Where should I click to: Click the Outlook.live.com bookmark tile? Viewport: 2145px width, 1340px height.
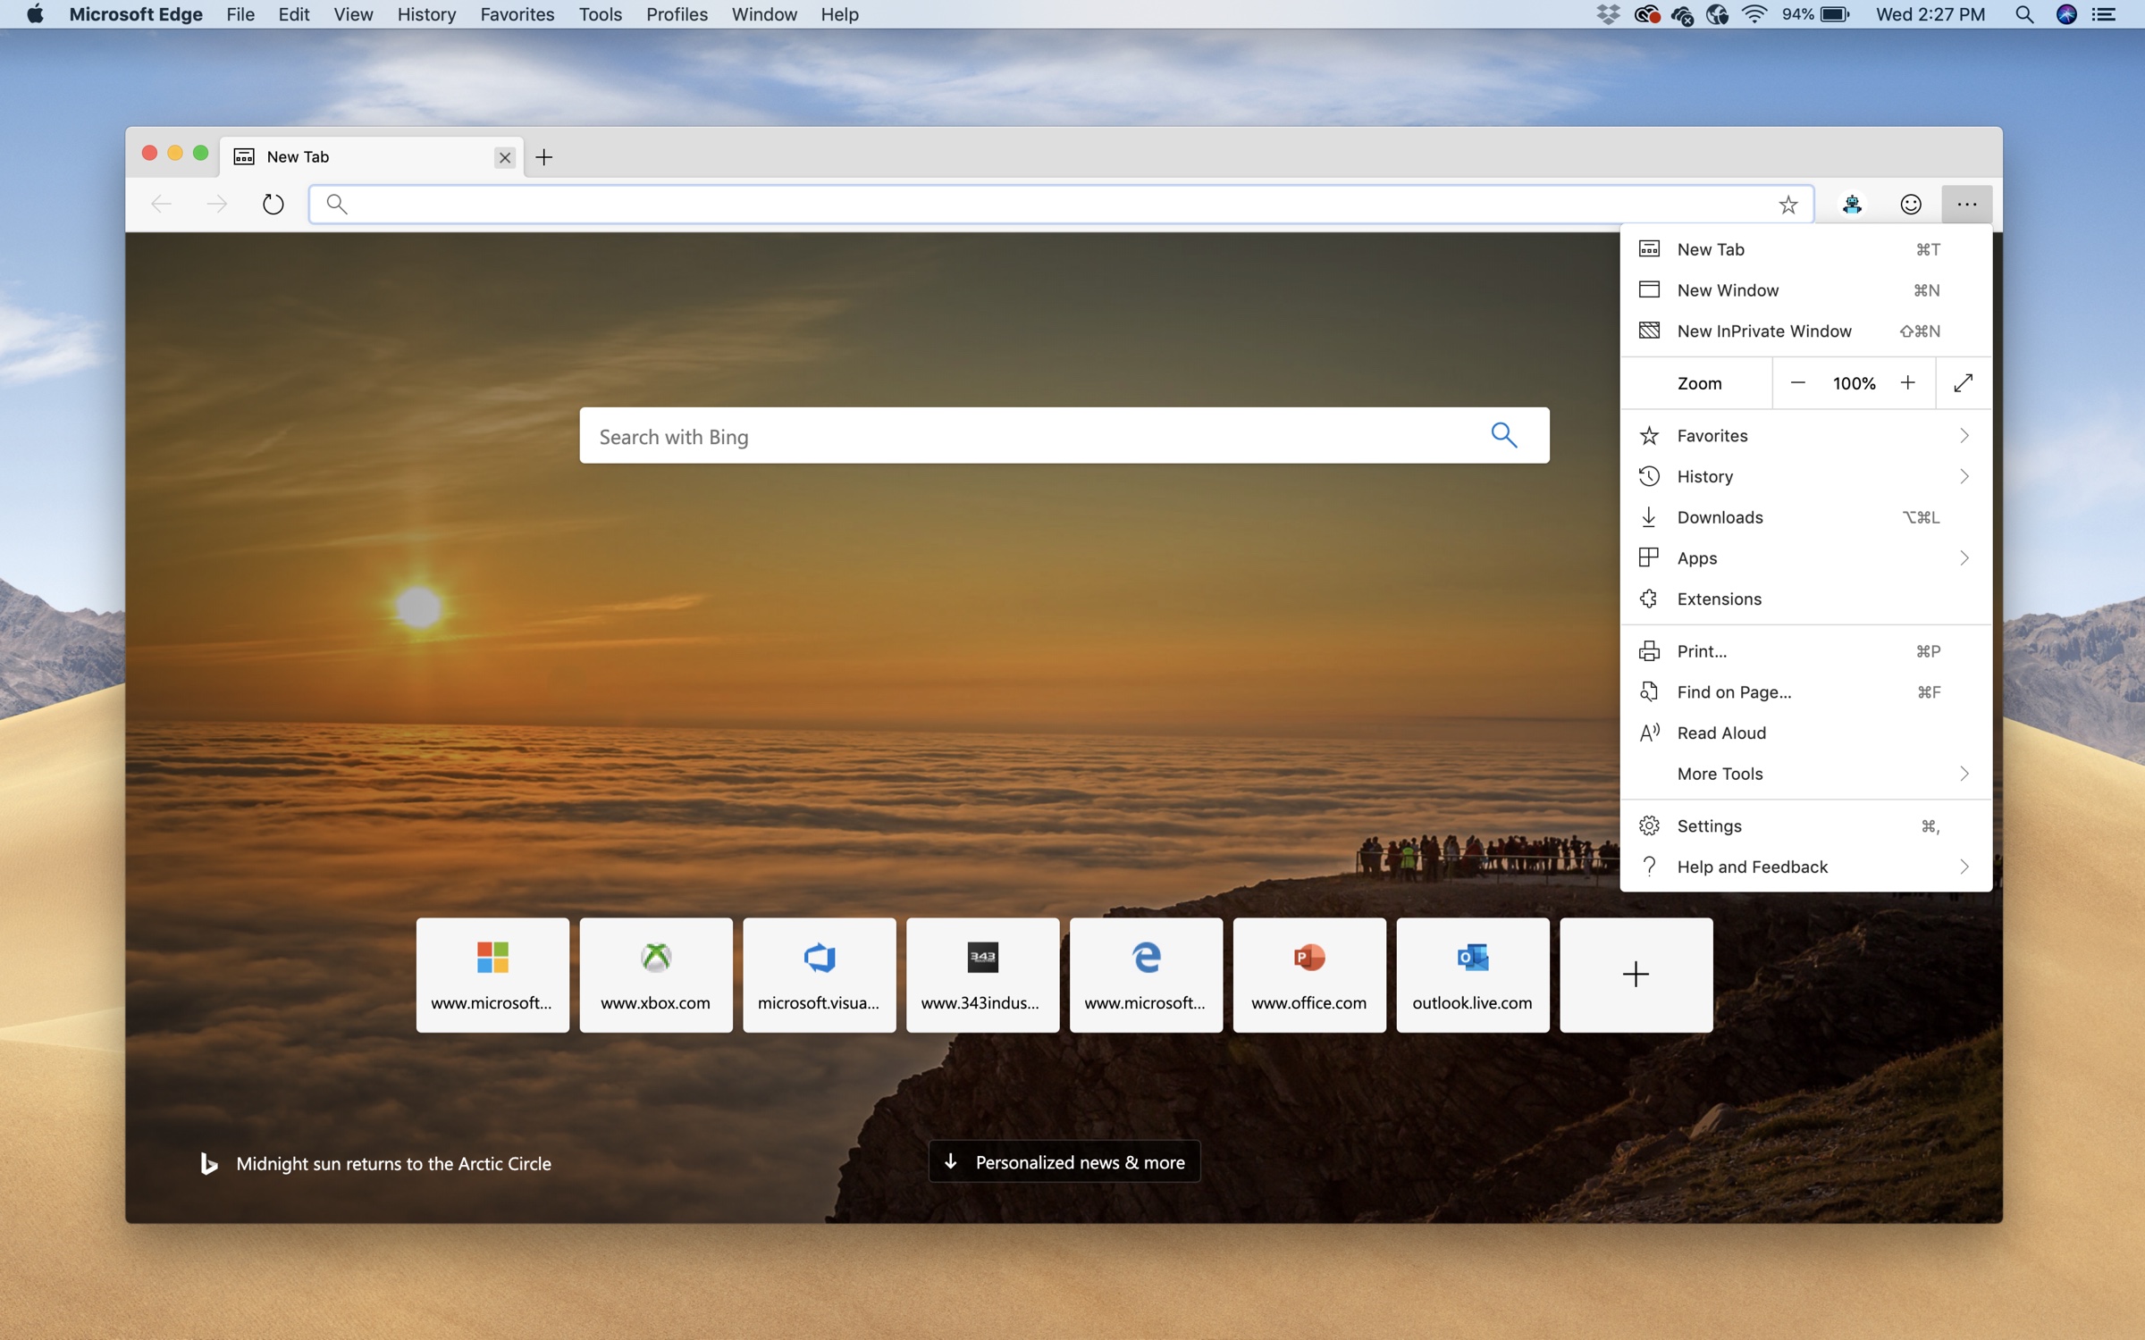point(1472,974)
